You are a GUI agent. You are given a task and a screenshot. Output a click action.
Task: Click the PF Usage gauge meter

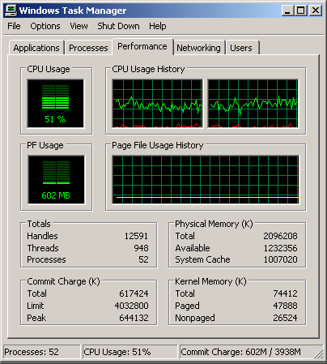click(56, 180)
